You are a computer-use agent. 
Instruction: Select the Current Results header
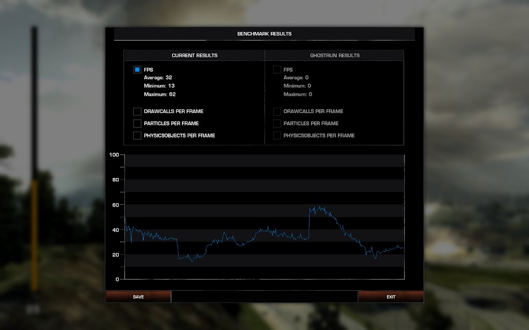tap(194, 55)
